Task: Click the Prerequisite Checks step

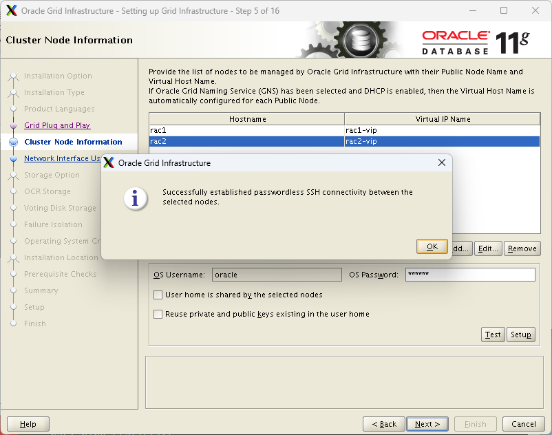Action: (x=60, y=274)
